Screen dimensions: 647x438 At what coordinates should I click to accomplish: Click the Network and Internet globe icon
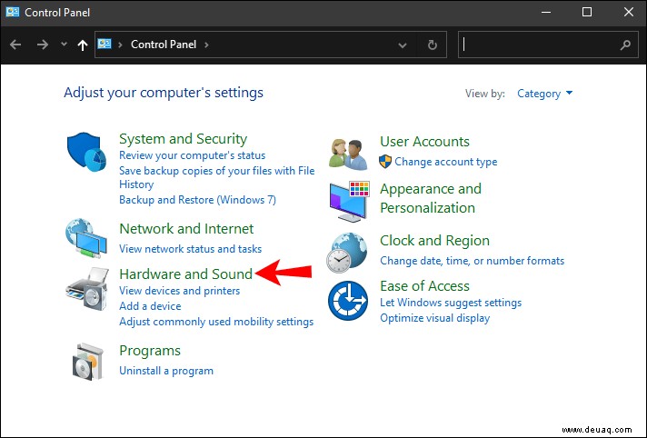[86, 238]
